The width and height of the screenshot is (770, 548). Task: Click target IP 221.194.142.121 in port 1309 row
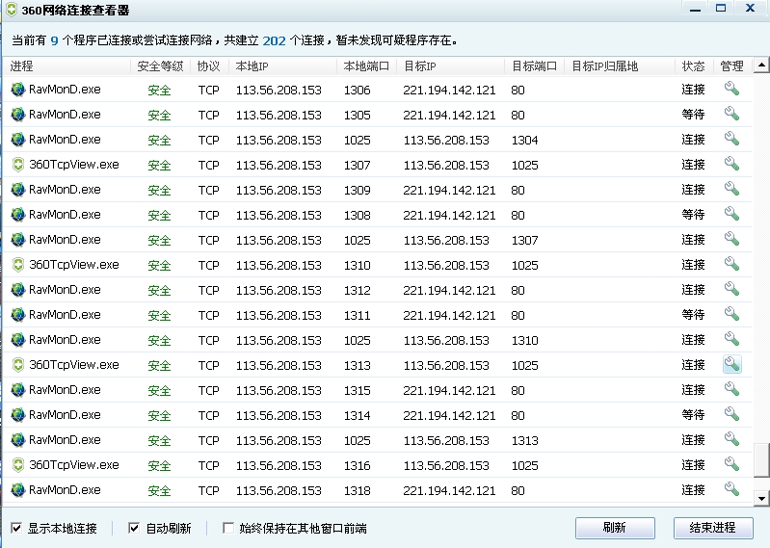click(x=449, y=190)
